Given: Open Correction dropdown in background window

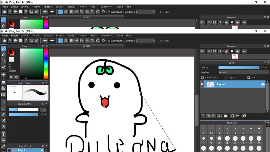Looking at the screenshot, I should [x=145, y=12].
